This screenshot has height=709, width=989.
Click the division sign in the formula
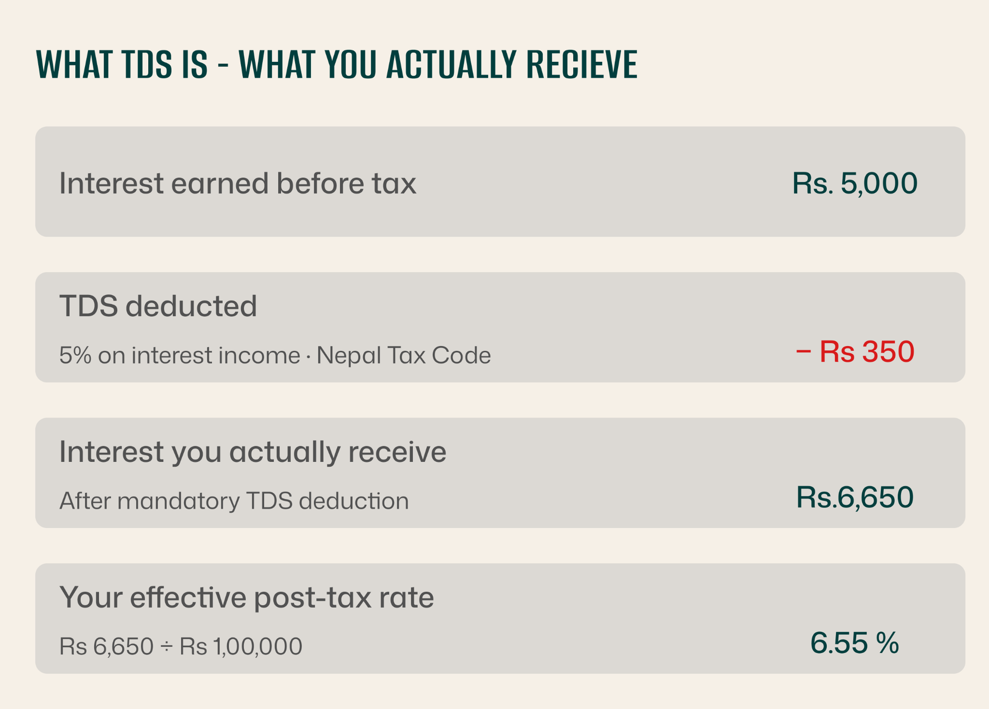166,647
